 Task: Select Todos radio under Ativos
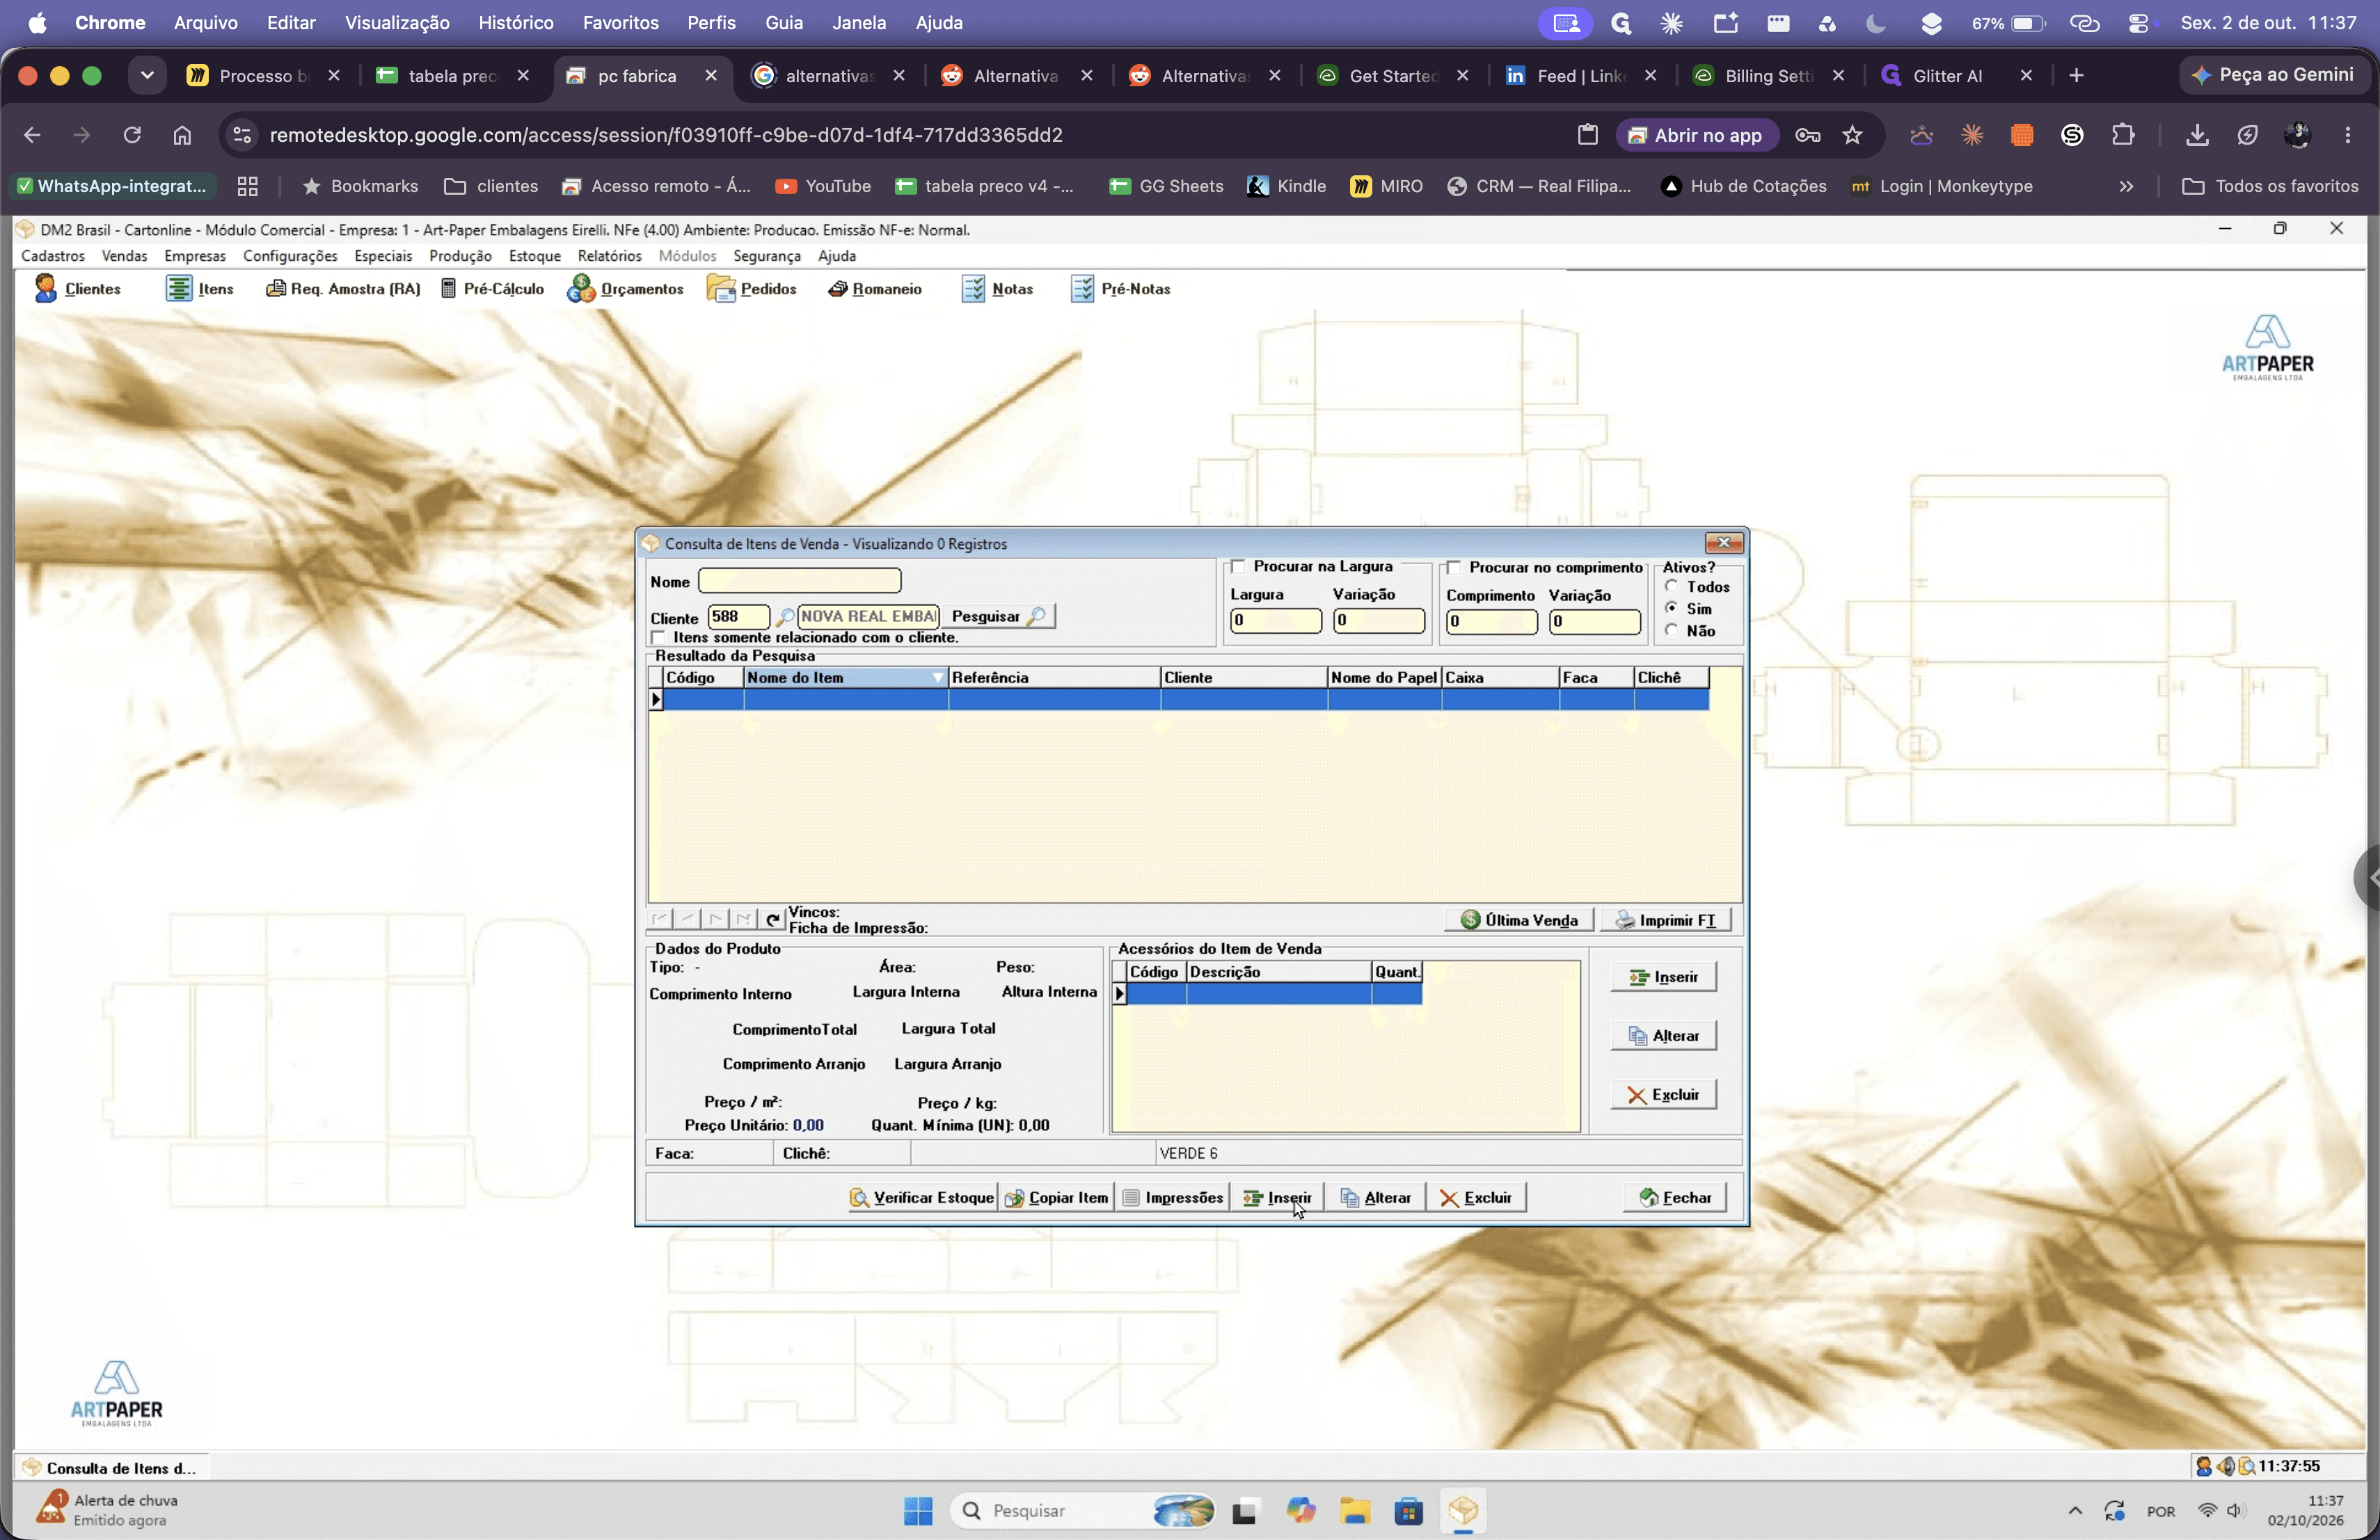point(1671,586)
